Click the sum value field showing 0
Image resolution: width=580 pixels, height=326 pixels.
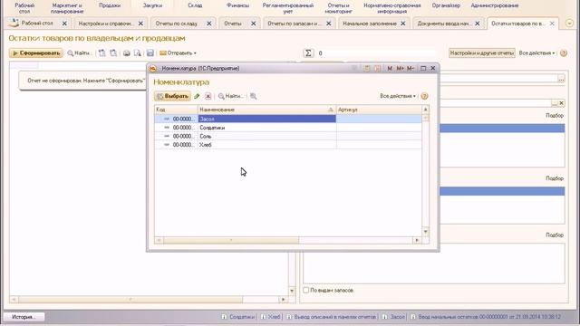point(377,53)
